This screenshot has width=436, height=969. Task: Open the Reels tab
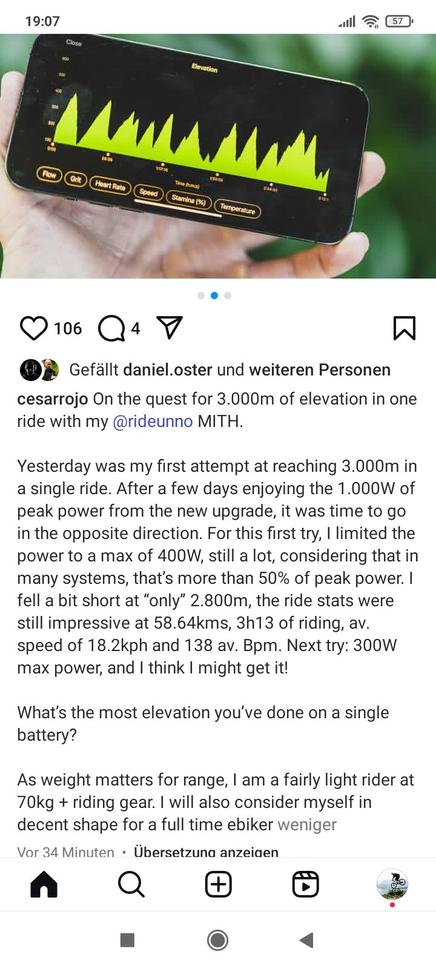(305, 885)
